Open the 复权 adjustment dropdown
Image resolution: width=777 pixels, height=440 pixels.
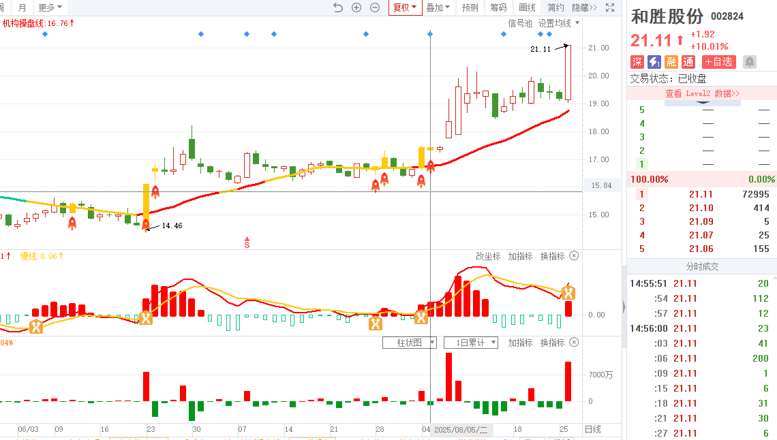click(404, 7)
